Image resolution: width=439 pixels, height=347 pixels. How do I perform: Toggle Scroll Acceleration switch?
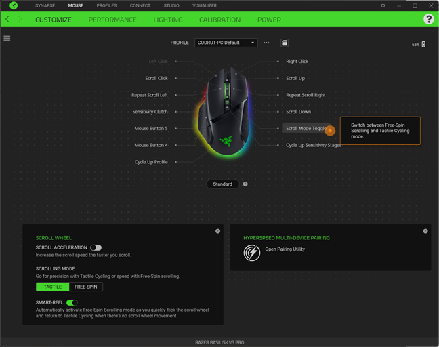96,247
